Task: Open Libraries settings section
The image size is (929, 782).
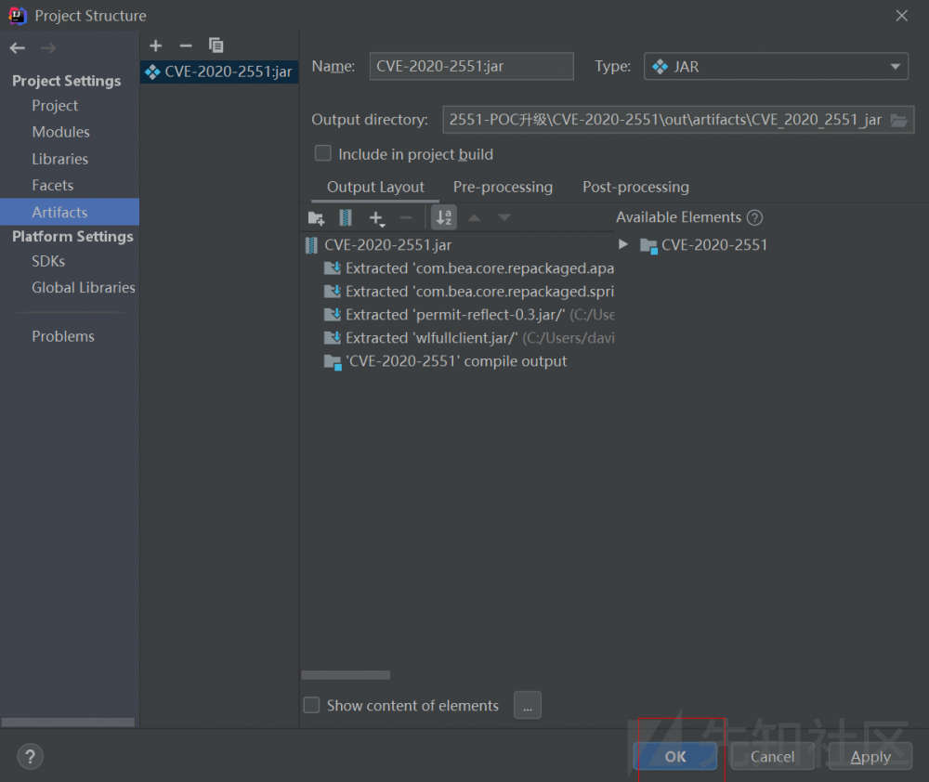Action: tap(59, 159)
